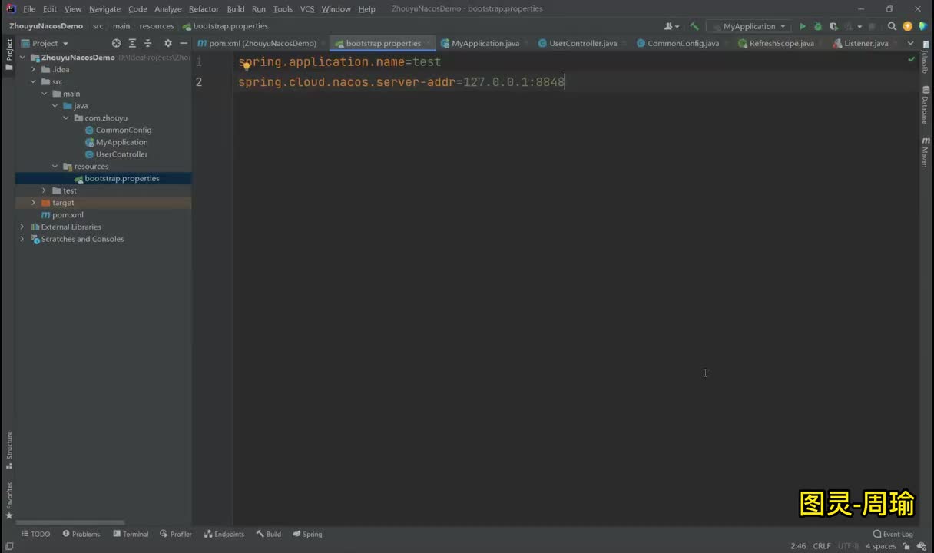934x553 pixels.
Task: Switch to RefreshScope.java tab
Action: 781,44
